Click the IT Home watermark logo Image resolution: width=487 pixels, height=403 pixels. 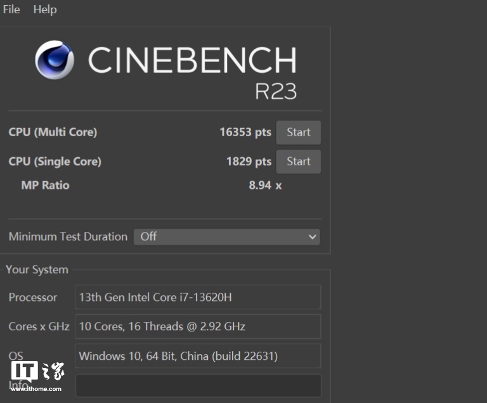click(x=37, y=373)
